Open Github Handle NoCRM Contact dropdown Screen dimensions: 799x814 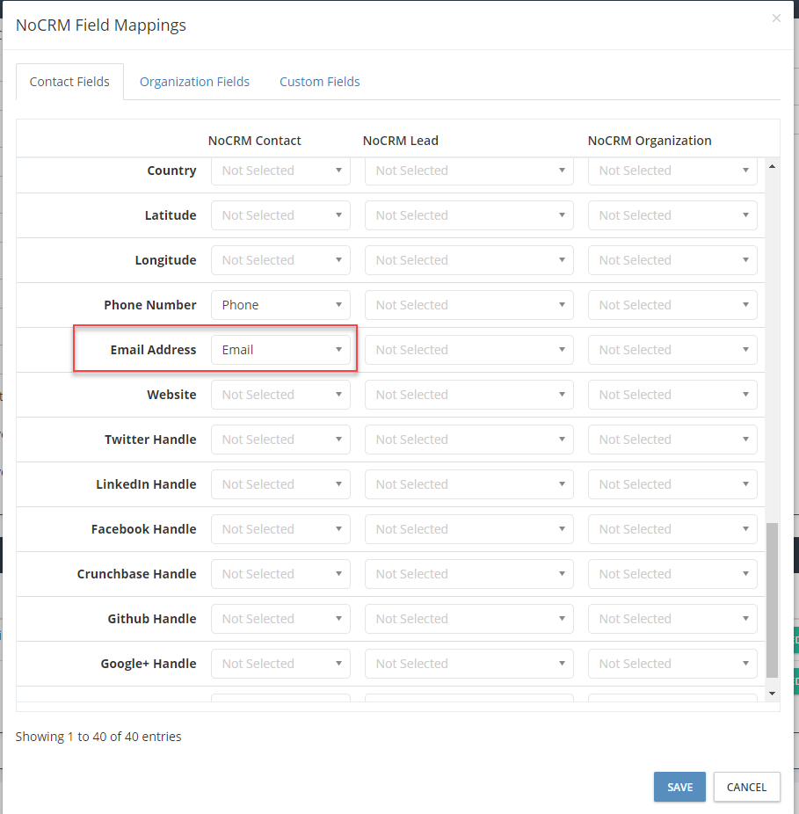click(280, 619)
